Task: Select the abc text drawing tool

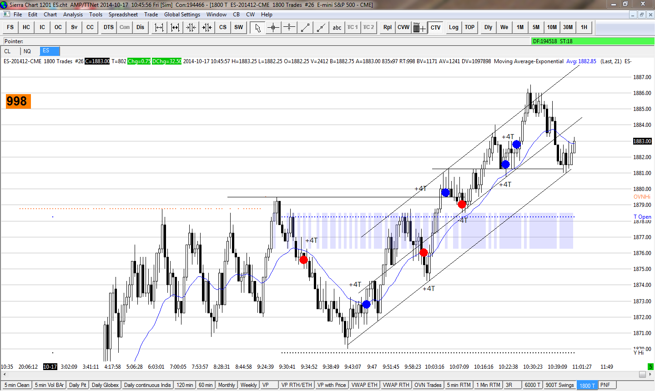Action: click(337, 27)
